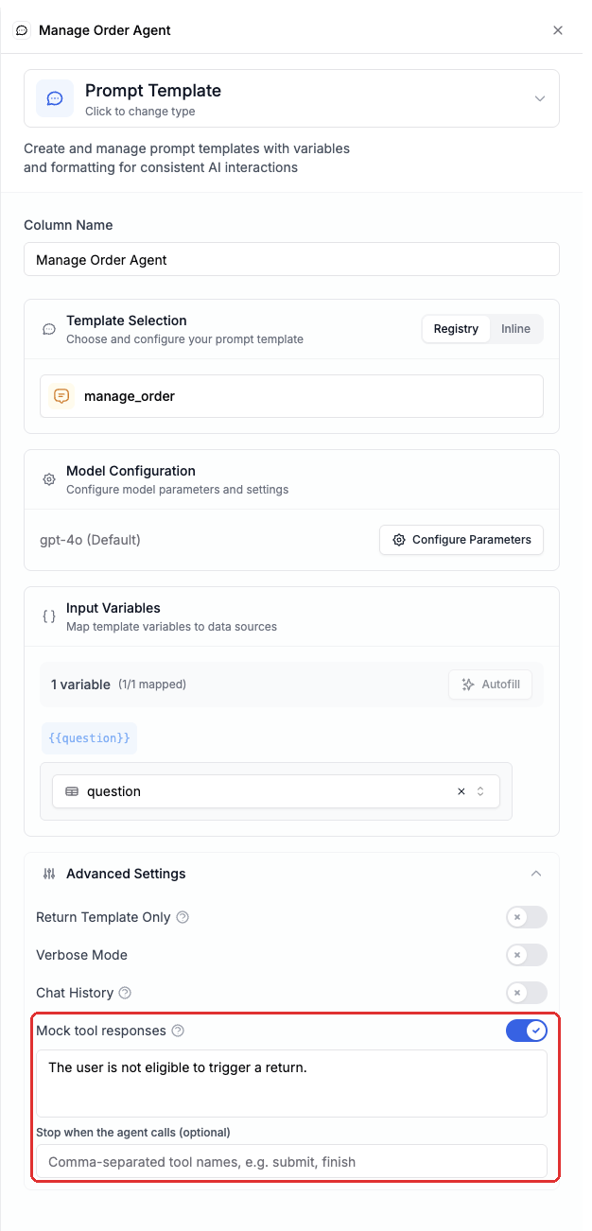Open the manage_order template selector
This screenshot has height=1231, width=592.
point(291,396)
